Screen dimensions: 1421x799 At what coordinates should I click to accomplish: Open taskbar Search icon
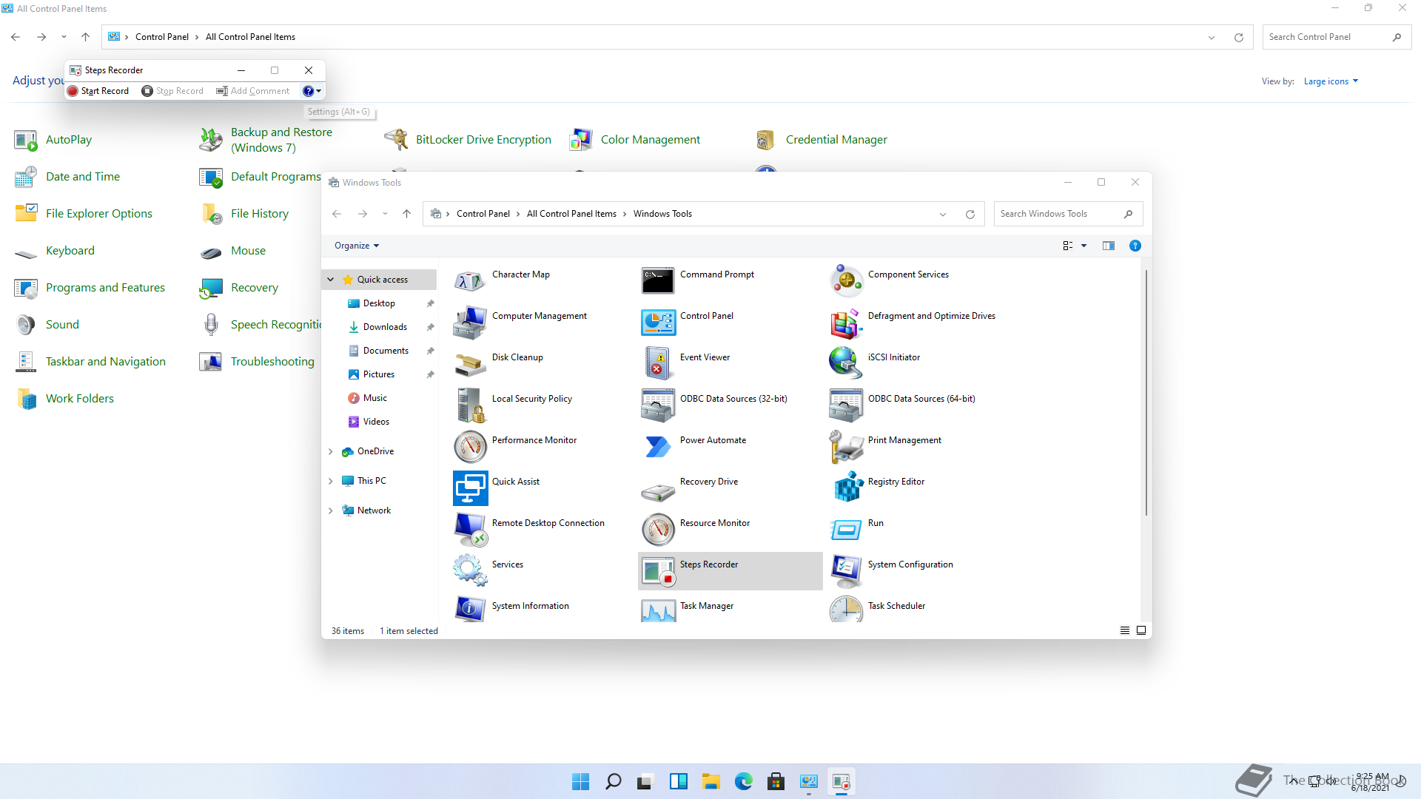[614, 781]
